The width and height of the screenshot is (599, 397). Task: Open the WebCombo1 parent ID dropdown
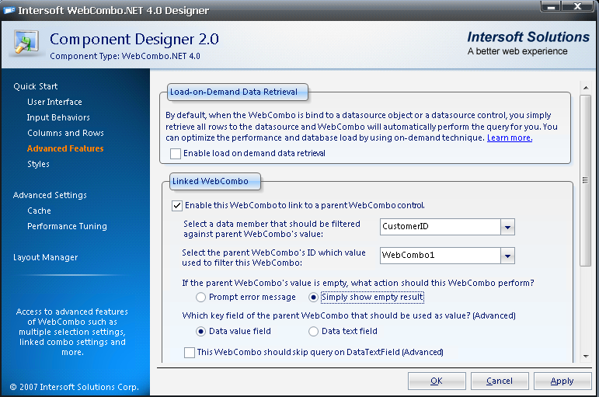(507, 256)
